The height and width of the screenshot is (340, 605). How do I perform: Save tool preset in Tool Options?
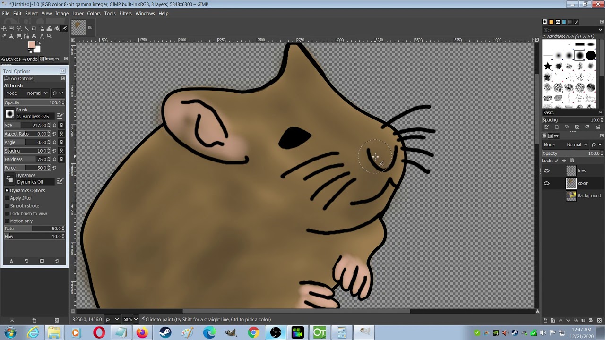[11, 261]
